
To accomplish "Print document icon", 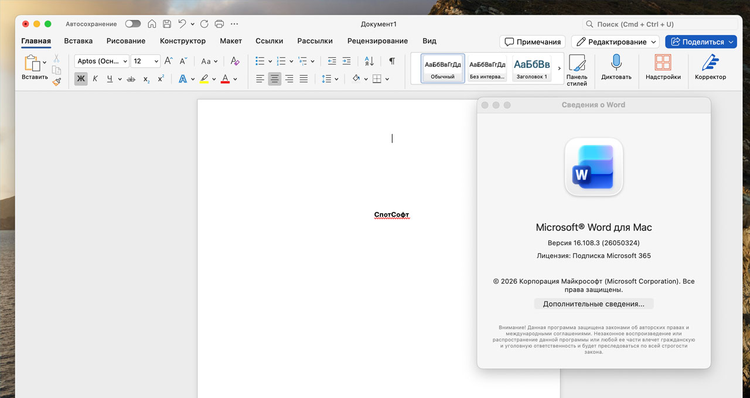I will [219, 24].
